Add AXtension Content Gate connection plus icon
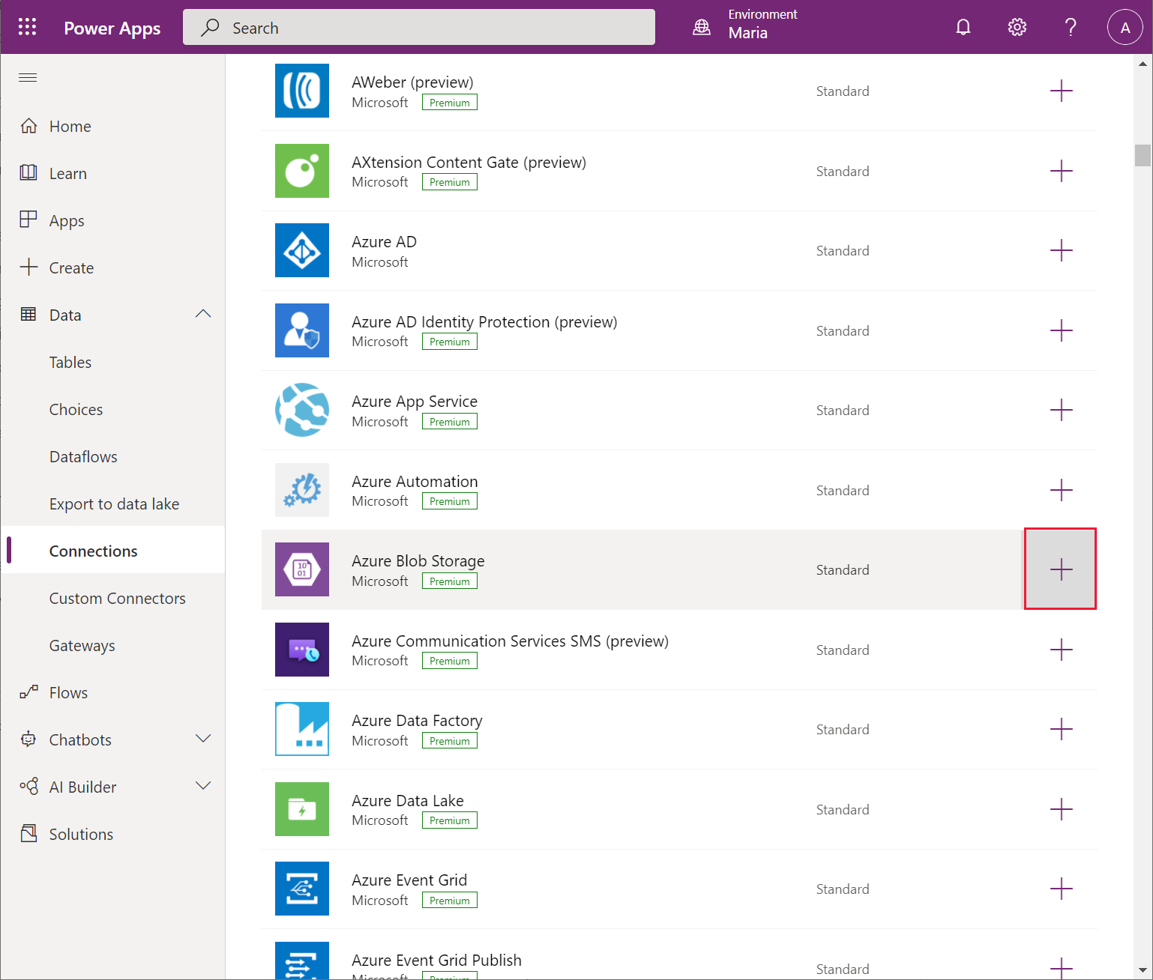The width and height of the screenshot is (1153, 980). pyautogui.click(x=1061, y=171)
